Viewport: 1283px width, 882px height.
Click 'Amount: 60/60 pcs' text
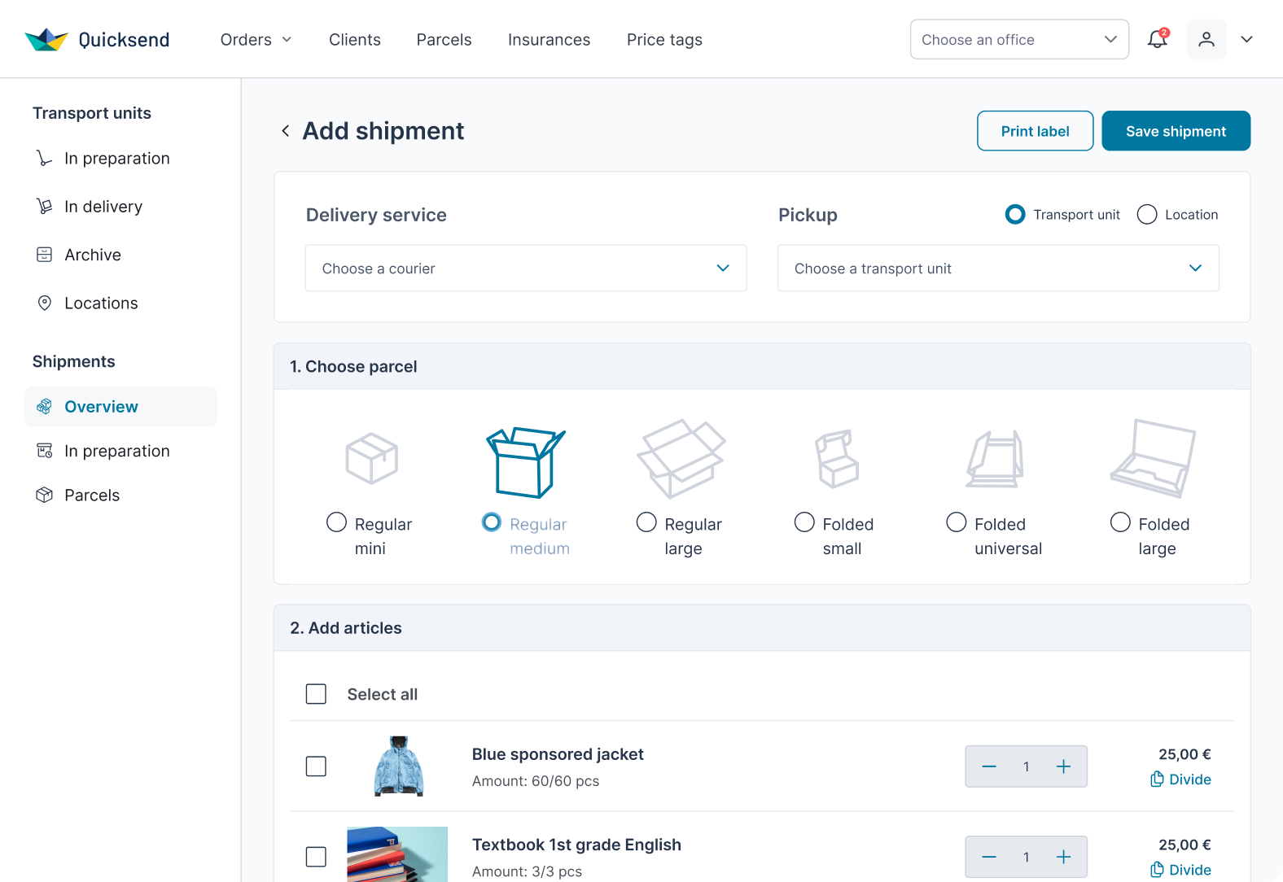pyautogui.click(x=536, y=781)
